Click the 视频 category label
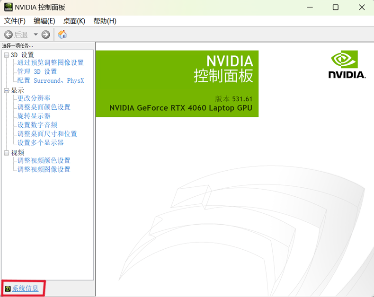The height and width of the screenshot is (297, 374). pyautogui.click(x=18, y=153)
